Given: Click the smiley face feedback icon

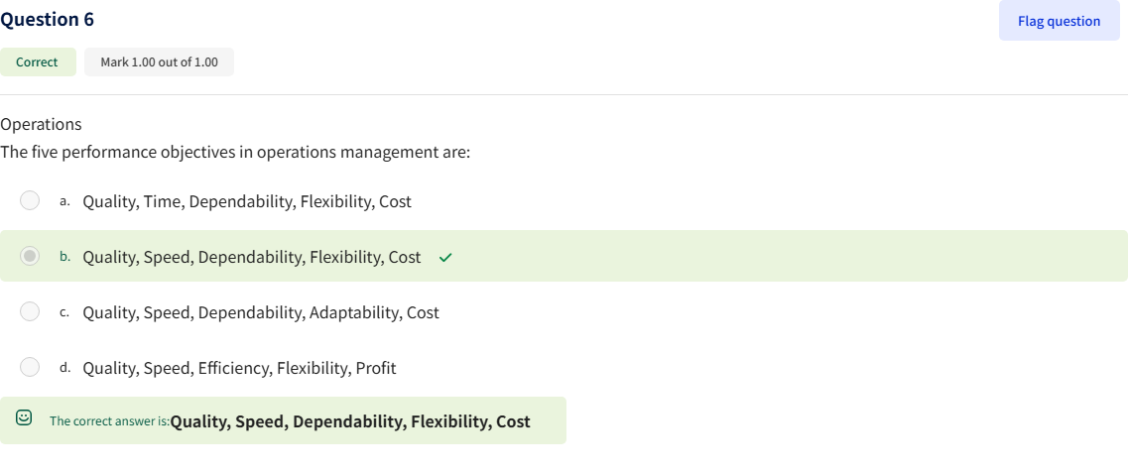Looking at the screenshot, I should [x=24, y=419].
